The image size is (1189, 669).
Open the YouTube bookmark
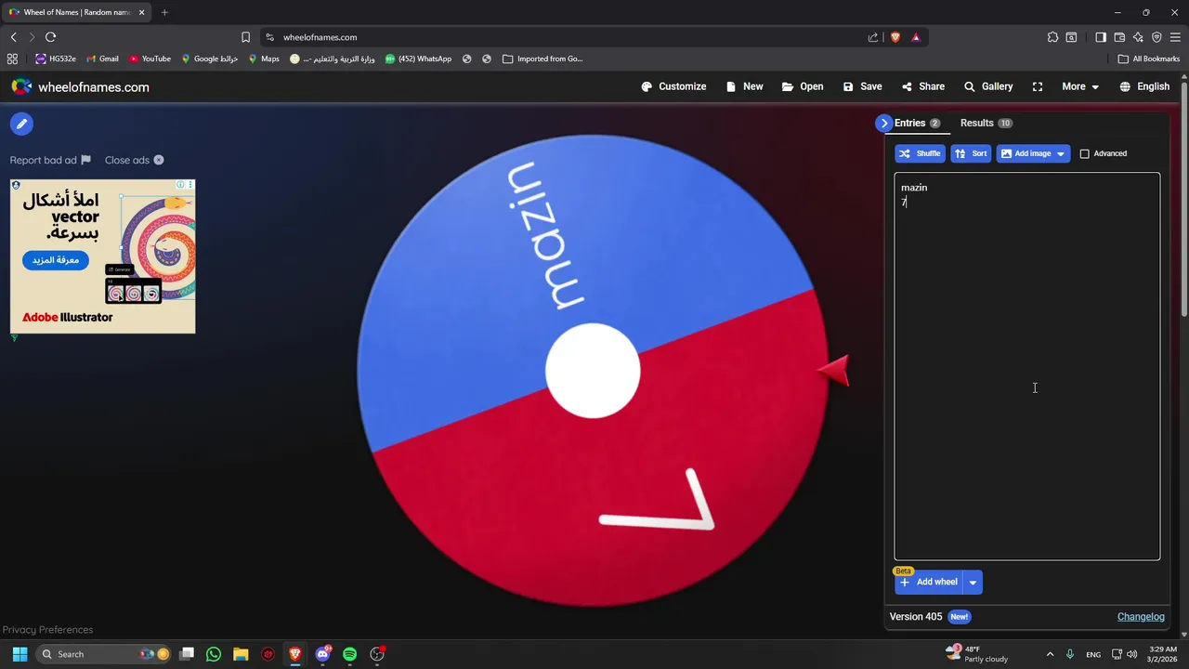(x=150, y=59)
